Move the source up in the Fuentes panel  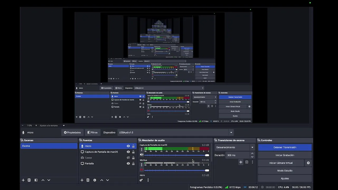pyautogui.click(x=102, y=180)
